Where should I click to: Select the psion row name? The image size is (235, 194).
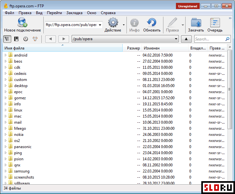(19, 159)
